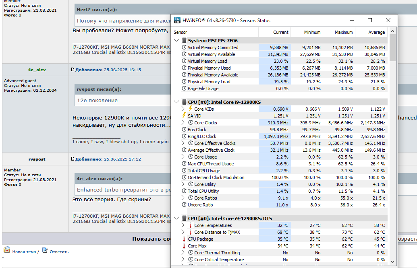Click the Новая тема folder icon

(x=7, y=251)
